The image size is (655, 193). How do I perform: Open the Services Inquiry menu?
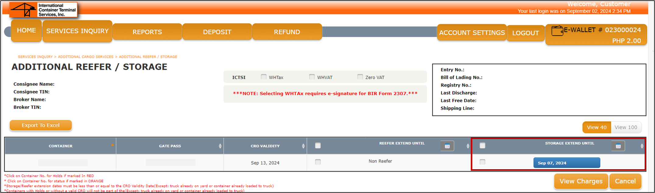(77, 31)
